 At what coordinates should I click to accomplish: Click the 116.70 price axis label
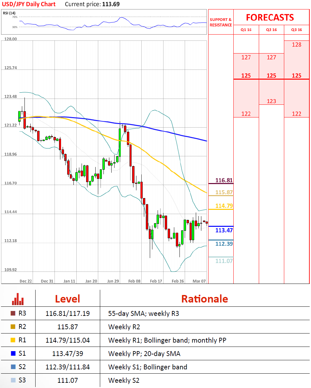[11, 183]
